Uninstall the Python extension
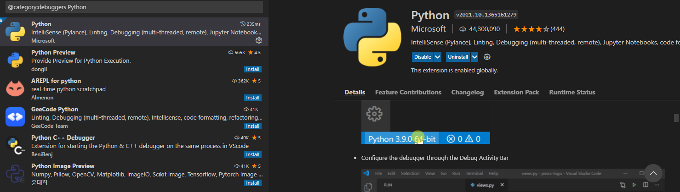Screen dimensions: 680x192 (x=458, y=57)
